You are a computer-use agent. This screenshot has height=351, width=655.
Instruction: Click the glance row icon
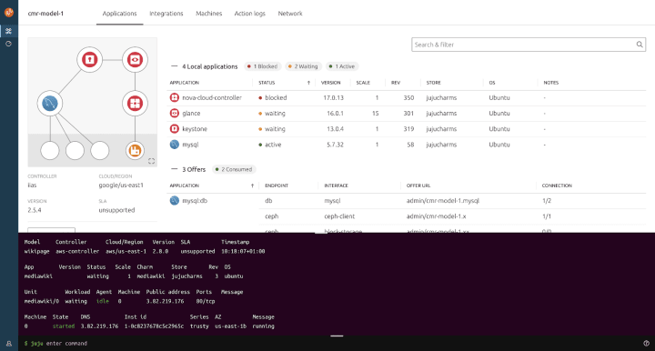pos(174,113)
